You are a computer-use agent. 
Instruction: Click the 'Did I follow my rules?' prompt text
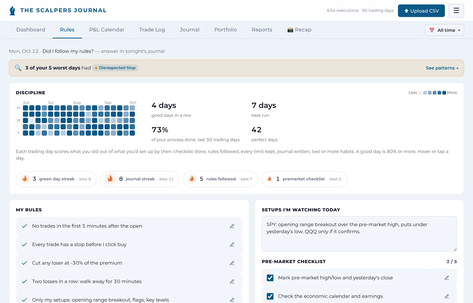point(68,51)
